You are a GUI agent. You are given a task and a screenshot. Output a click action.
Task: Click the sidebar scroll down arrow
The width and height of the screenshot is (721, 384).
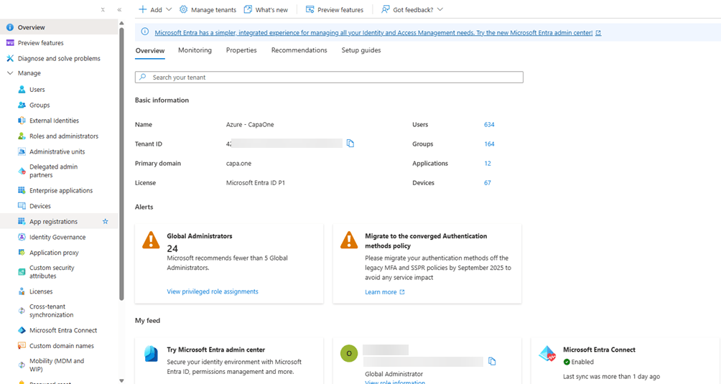pyautogui.click(x=121, y=380)
